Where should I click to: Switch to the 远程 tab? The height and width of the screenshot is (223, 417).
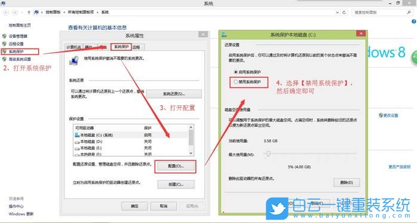coord(136,47)
